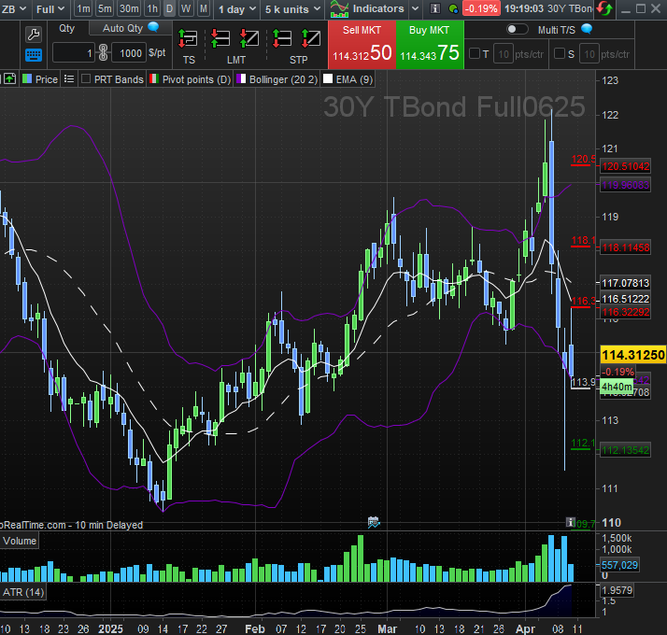
Task: Open trading settings wrench icon
Action: [35, 35]
